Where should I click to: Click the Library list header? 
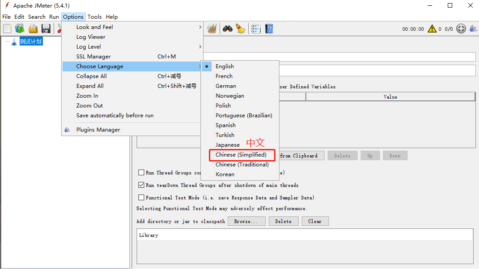click(x=305, y=235)
